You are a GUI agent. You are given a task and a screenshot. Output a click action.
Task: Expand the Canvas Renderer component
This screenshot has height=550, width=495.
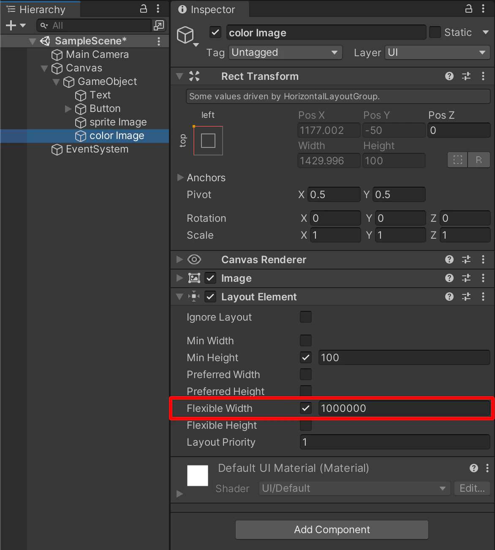click(x=180, y=259)
